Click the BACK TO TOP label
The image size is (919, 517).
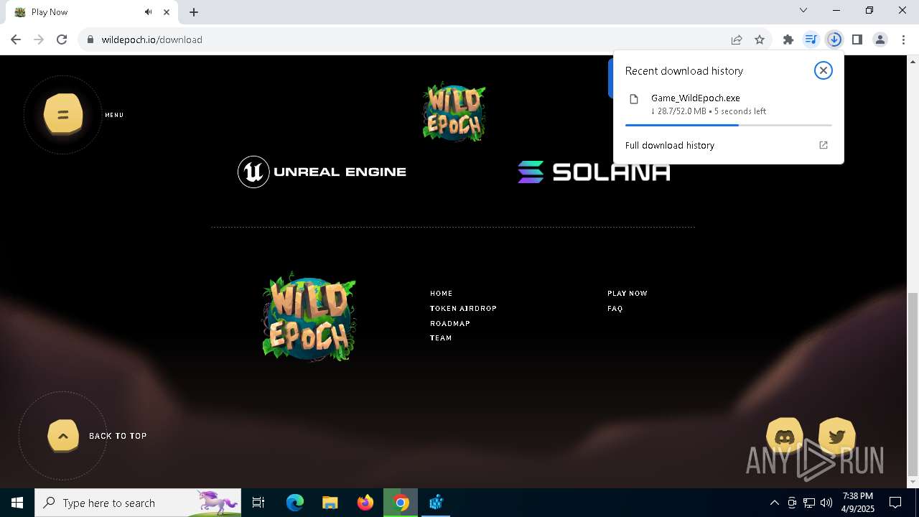click(118, 436)
